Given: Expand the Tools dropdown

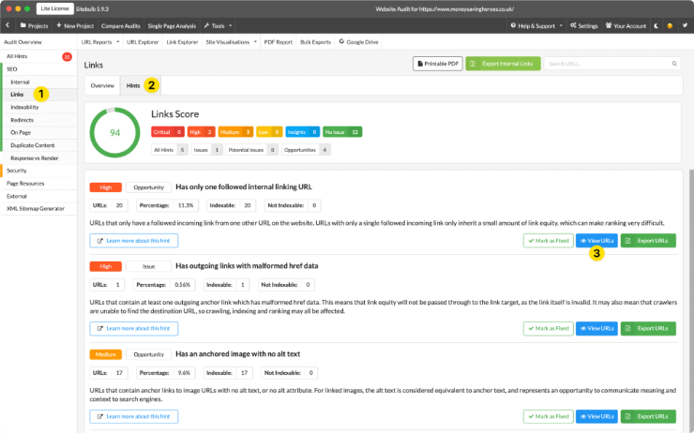Looking at the screenshot, I should coord(218,25).
